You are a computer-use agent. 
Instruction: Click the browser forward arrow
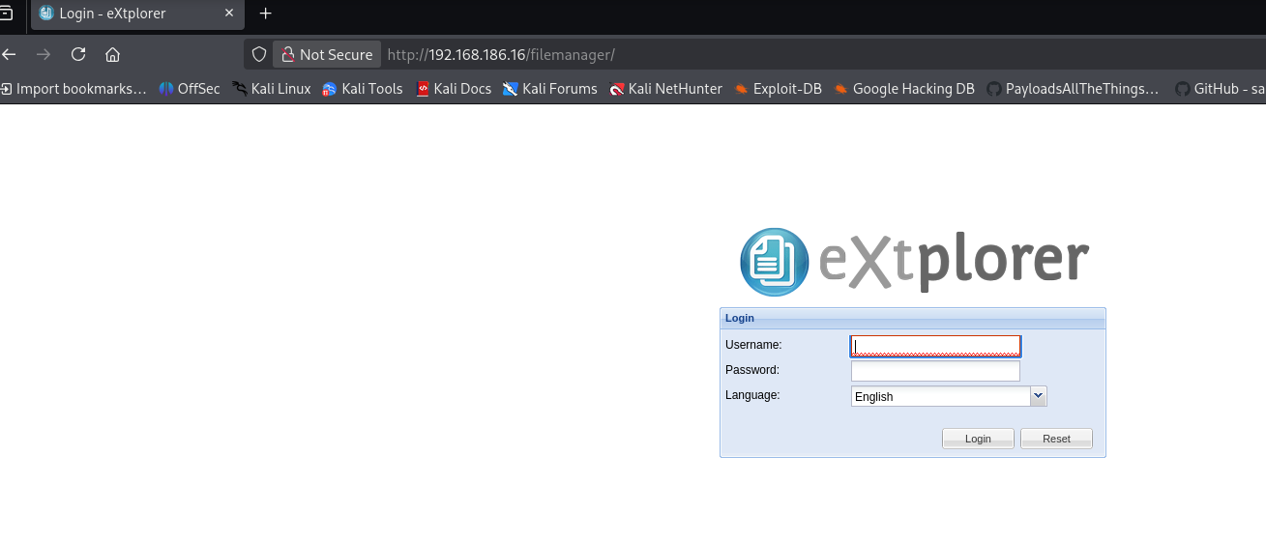tap(44, 54)
